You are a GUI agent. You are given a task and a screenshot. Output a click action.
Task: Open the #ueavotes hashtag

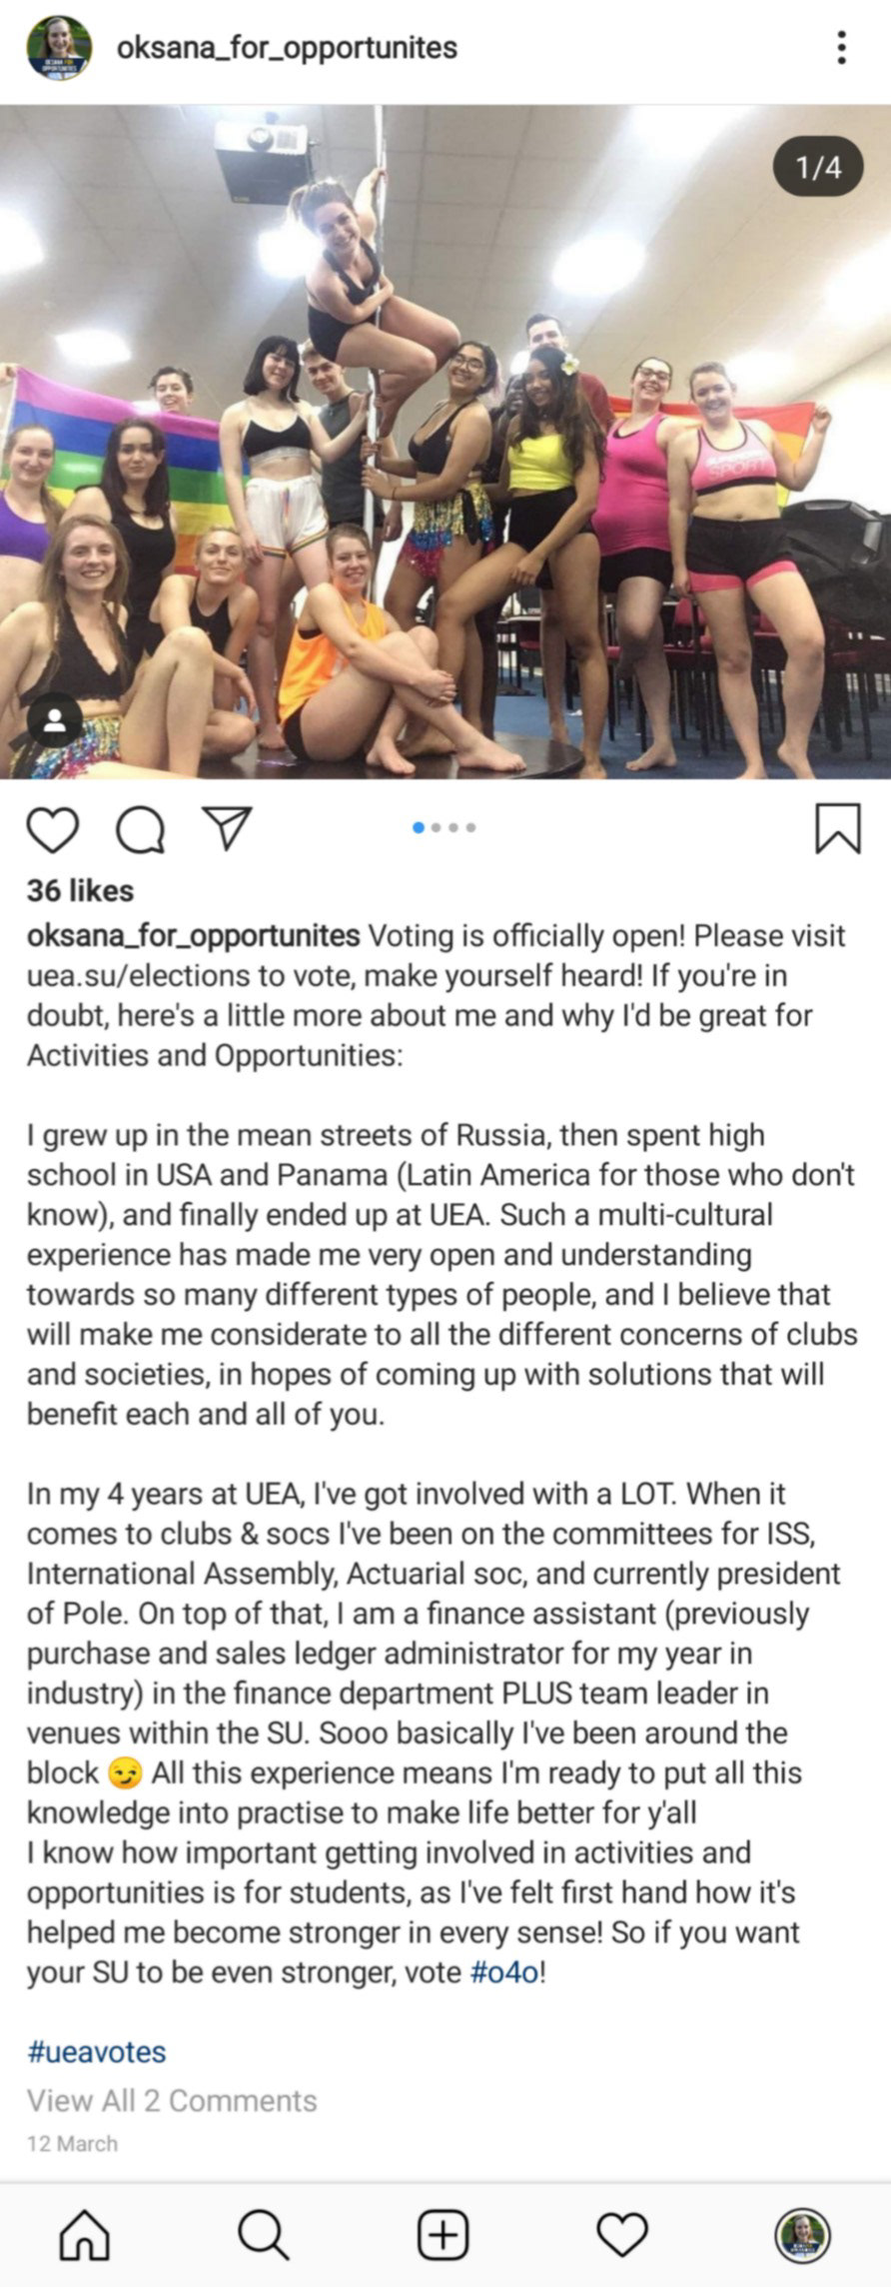tap(97, 2052)
